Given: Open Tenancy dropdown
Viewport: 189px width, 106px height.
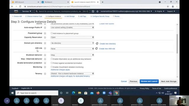Looking at the screenshot, I should coord(72,73).
